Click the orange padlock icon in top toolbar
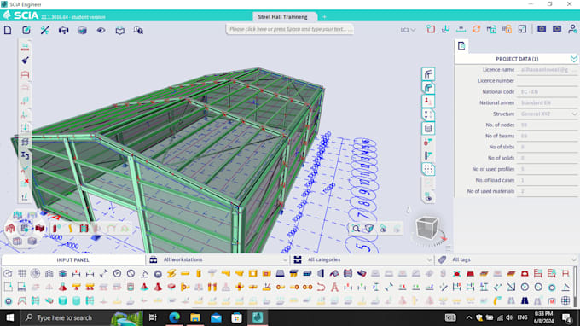 (507, 29)
